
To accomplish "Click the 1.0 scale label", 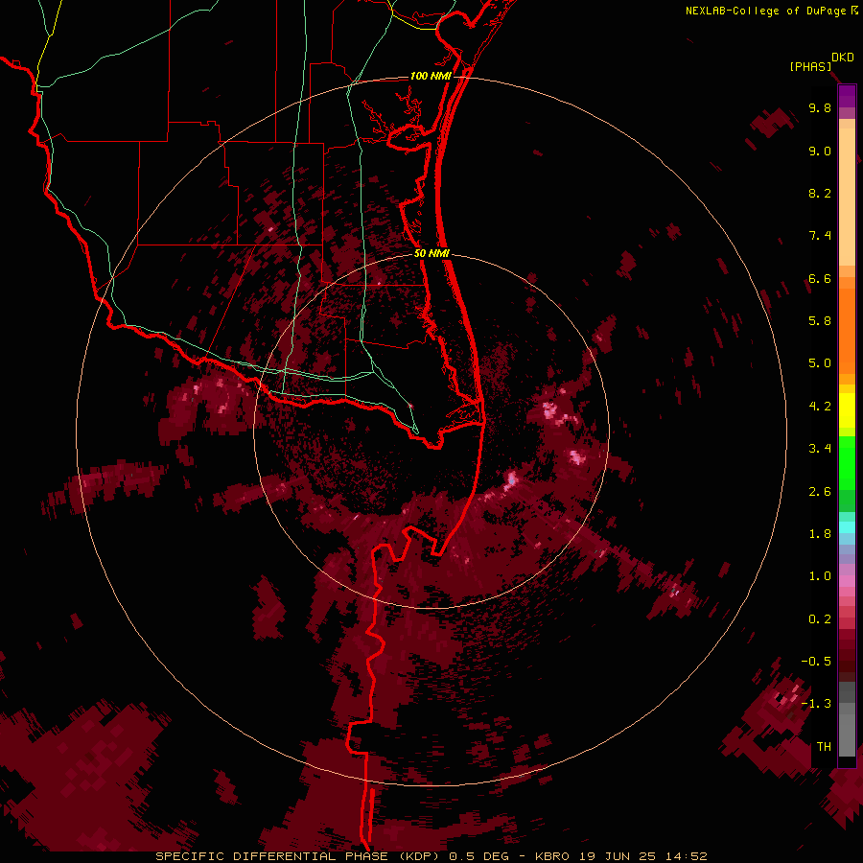I will coord(820,576).
